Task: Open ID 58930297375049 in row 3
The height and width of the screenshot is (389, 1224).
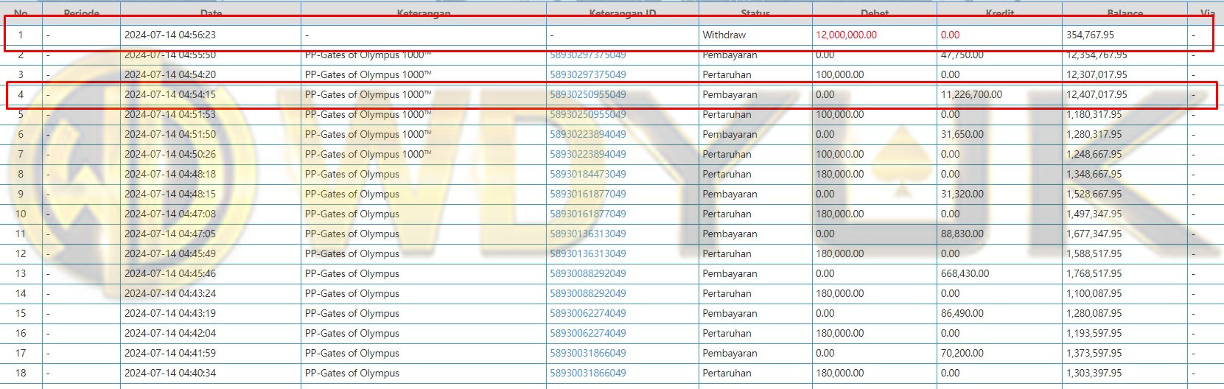Action: pos(587,75)
